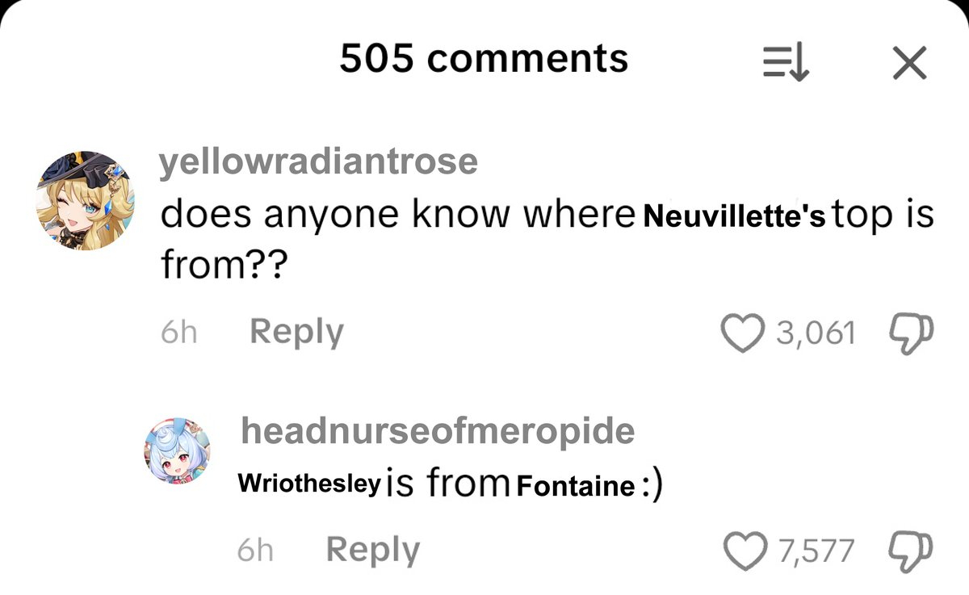The width and height of the screenshot is (969, 595).
Task: Open the yellowradiantrose username link
Action: [319, 162]
